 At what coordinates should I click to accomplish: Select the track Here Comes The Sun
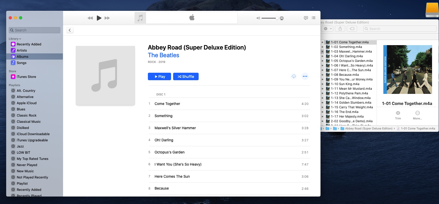(x=229, y=176)
